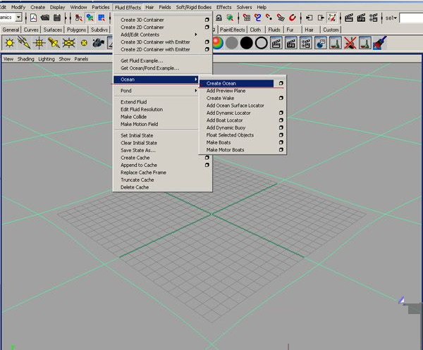Click Set Initial State entry
The width and height of the screenshot is (423, 350).
[x=137, y=135]
